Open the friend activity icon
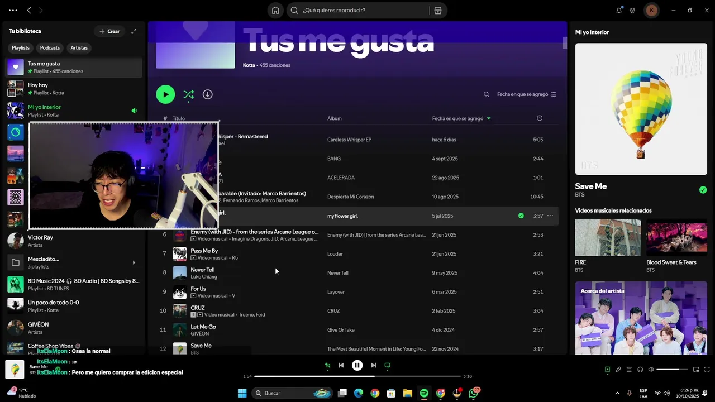 click(x=632, y=10)
